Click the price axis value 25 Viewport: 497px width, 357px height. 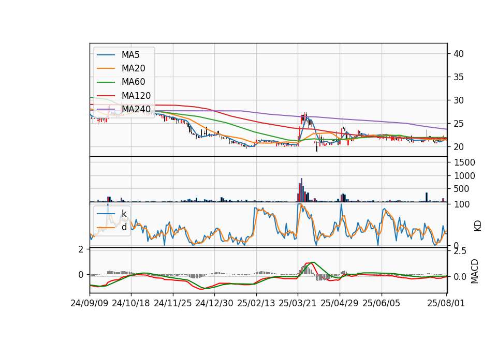tap(458, 124)
